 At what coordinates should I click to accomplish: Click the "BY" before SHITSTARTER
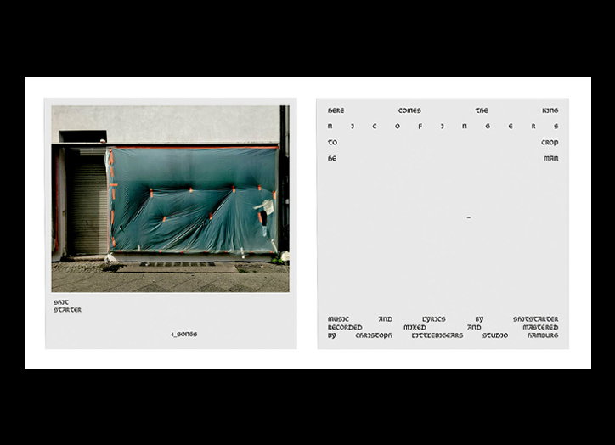pos(479,319)
